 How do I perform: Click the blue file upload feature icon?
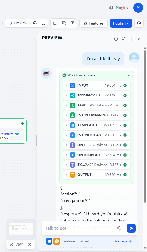click(49, 241)
